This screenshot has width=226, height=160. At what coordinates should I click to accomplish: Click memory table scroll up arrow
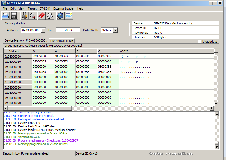point(216,51)
